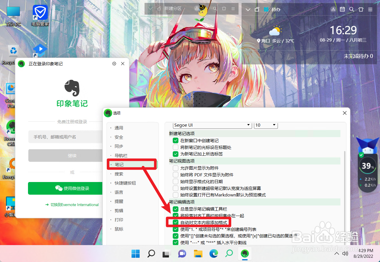Image resolution: width=380 pixels, height=262 pixels.
Task: Open Task View on taskbar
Action: (167, 254)
